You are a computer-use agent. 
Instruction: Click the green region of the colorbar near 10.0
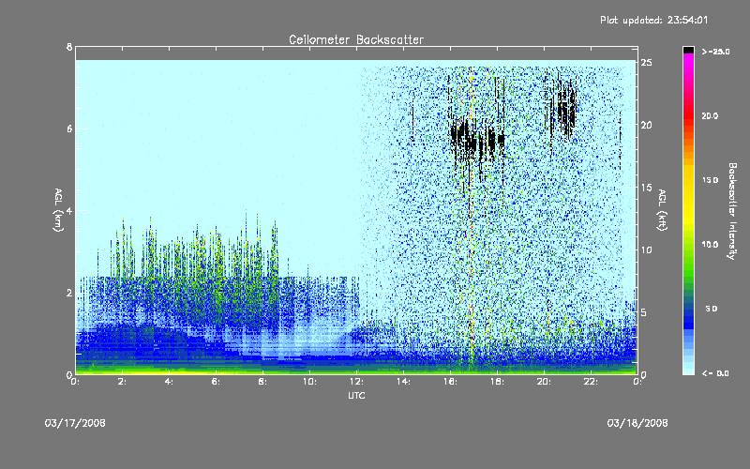(x=688, y=253)
